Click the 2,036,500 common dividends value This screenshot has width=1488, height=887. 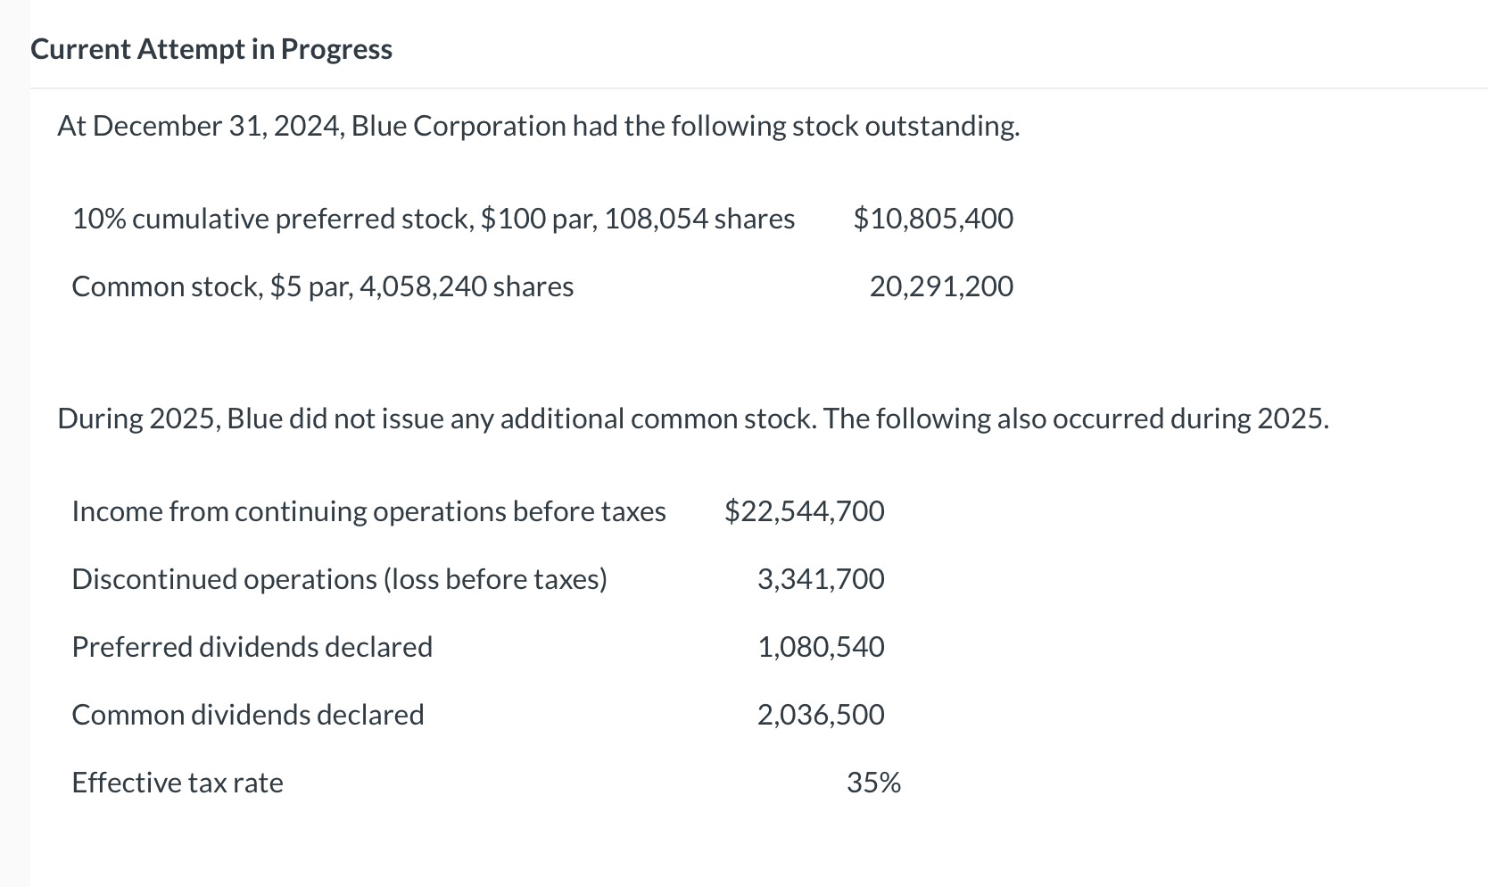pyautogui.click(x=821, y=715)
